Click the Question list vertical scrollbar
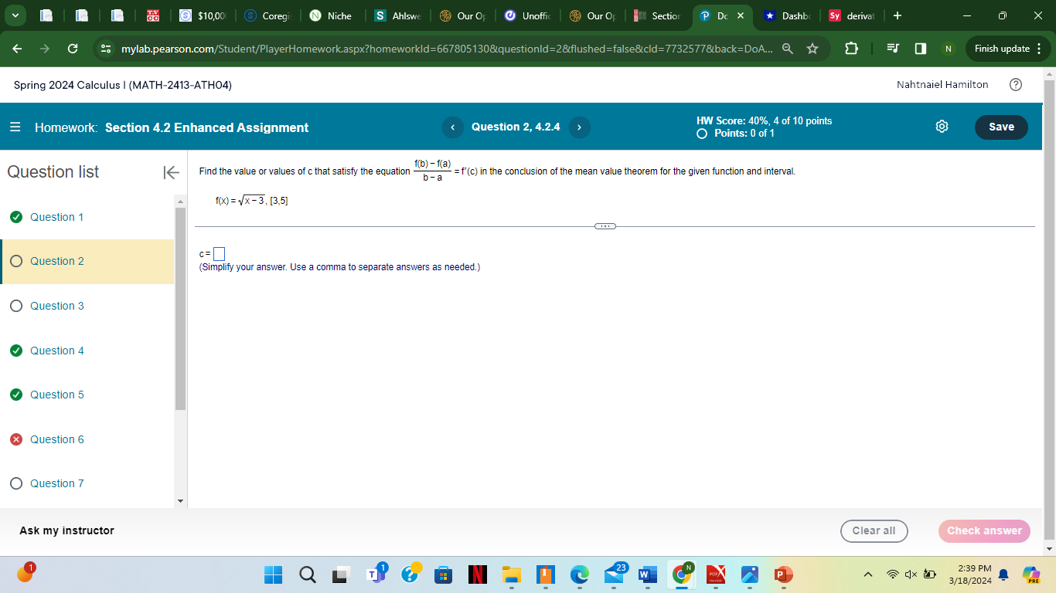Image resolution: width=1056 pixels, height=593 pixels. click(181, 309)
